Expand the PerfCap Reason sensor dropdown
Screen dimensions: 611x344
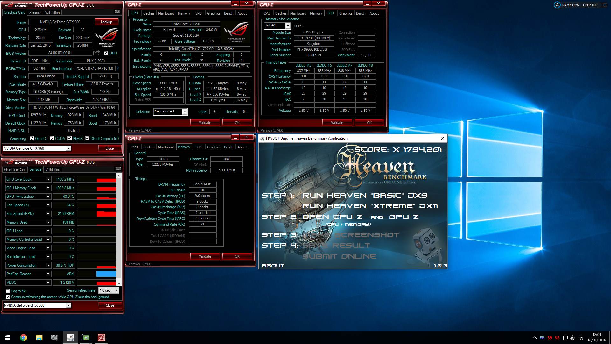48,274
